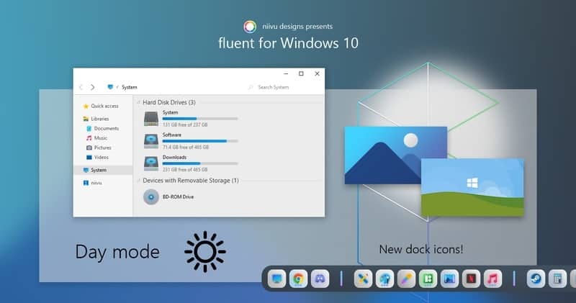Go back using the Explorer back arrow
Screen dimensions: 576x303
81,87
